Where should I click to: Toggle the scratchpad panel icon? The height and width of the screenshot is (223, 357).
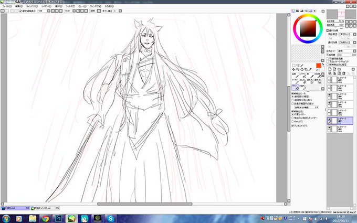(x=314, y=11)
